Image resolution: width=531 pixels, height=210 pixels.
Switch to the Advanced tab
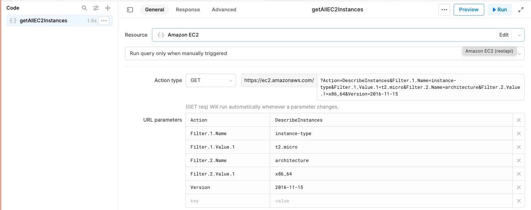point(224,10)
